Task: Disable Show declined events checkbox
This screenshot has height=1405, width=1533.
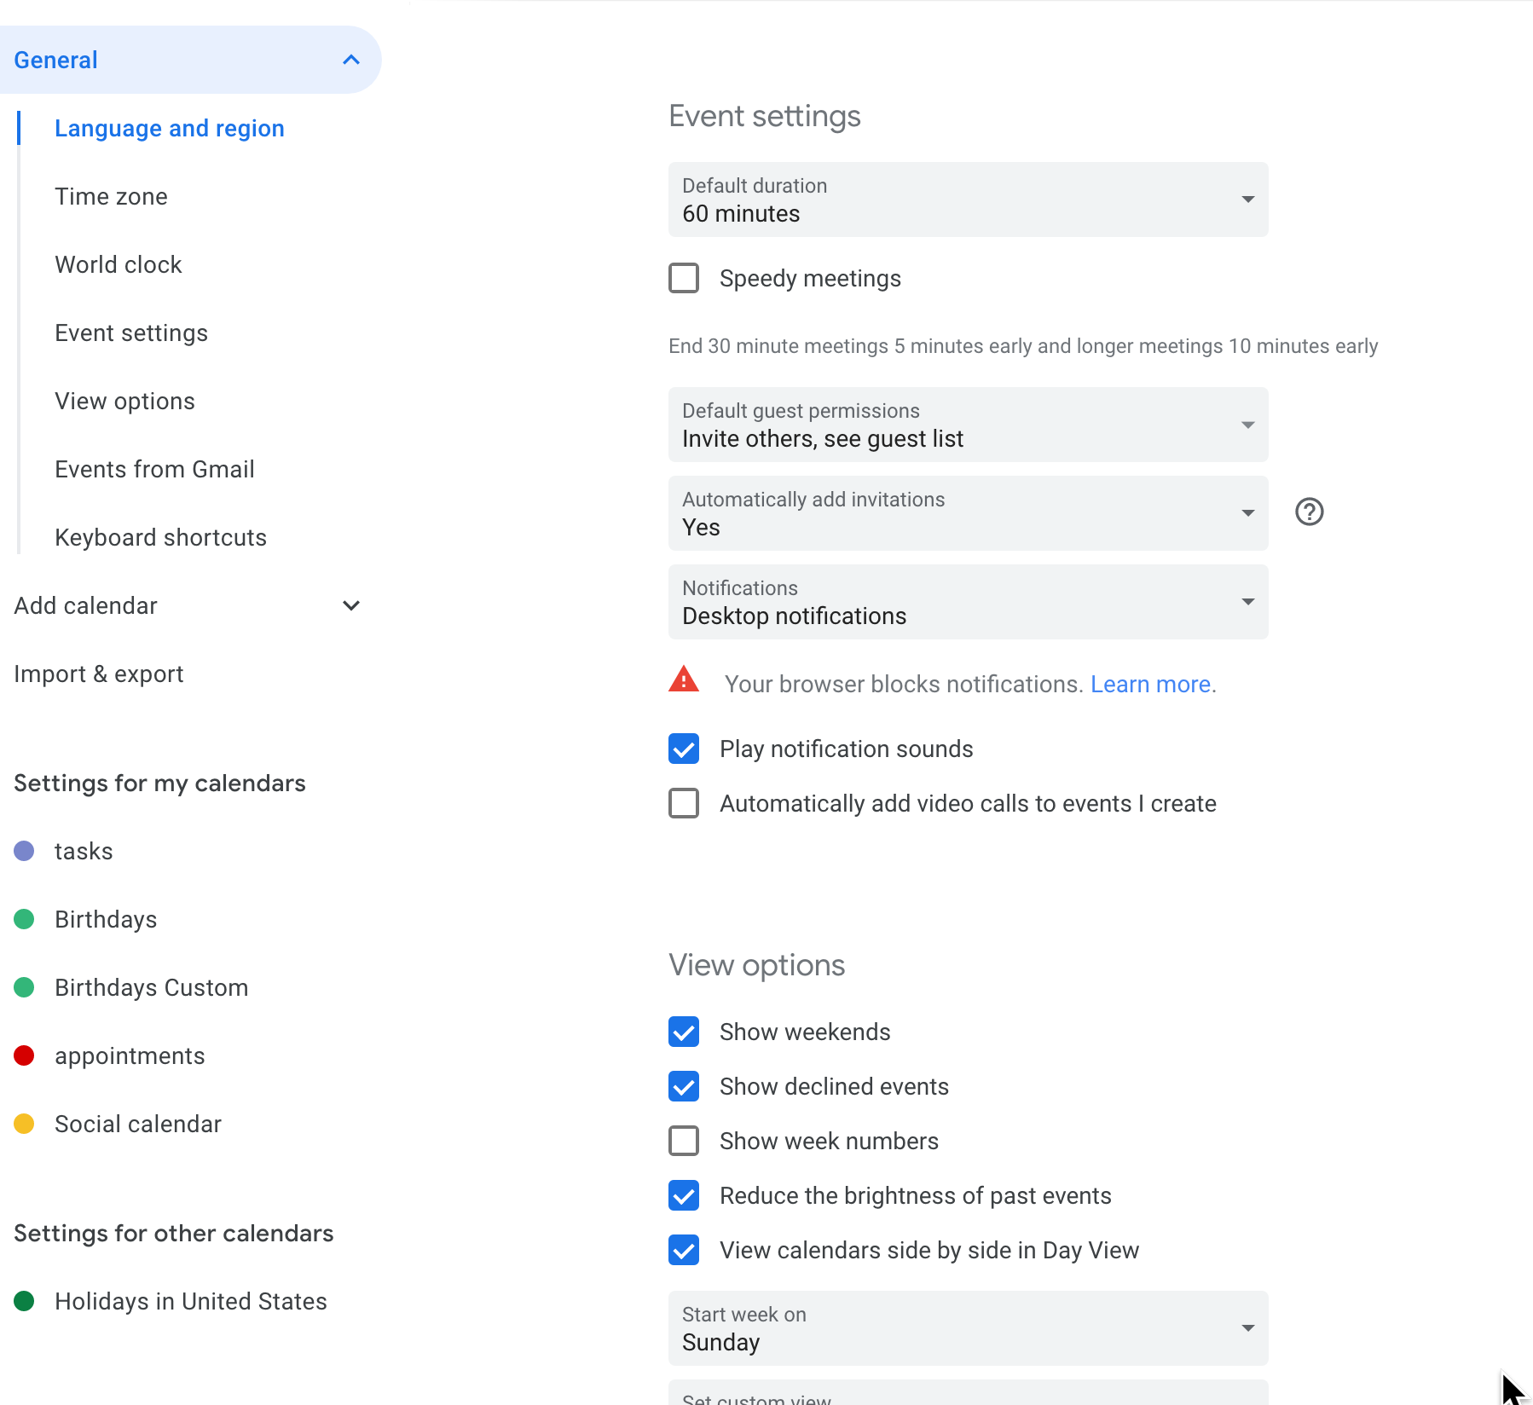Action: 684,1086
